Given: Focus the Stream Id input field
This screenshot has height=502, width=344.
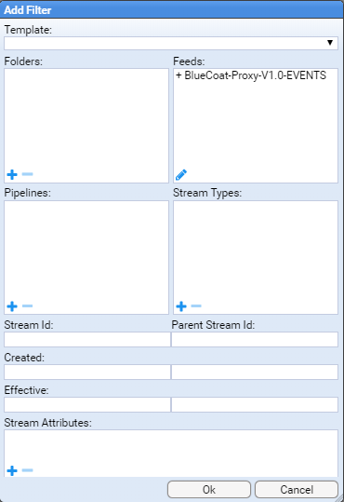Looking at the screenshot, I should (87, 339).
